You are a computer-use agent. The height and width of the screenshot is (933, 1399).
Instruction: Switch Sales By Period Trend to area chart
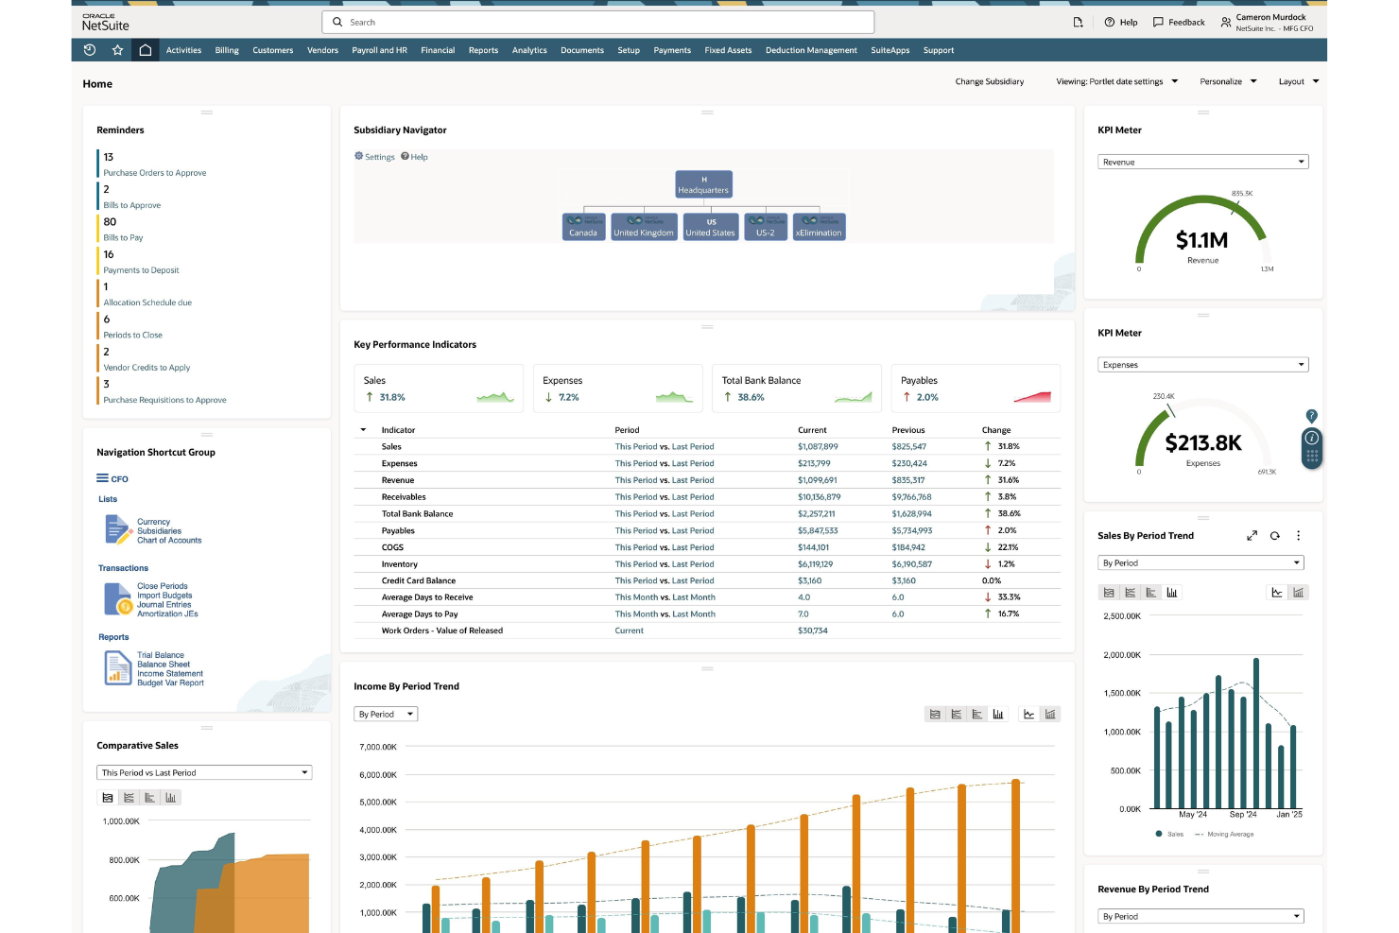point(1109,593)
